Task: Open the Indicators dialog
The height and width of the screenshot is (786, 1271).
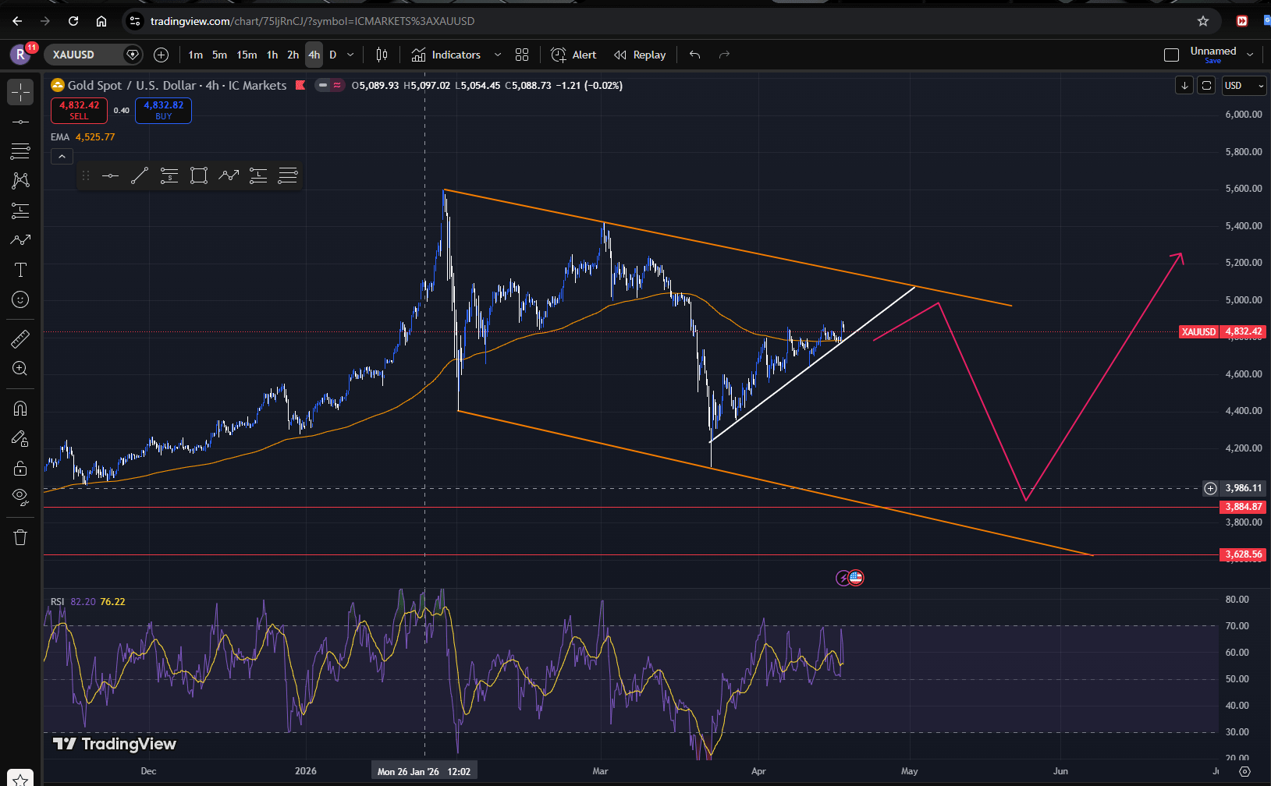Action: click(x=446, y=55)
